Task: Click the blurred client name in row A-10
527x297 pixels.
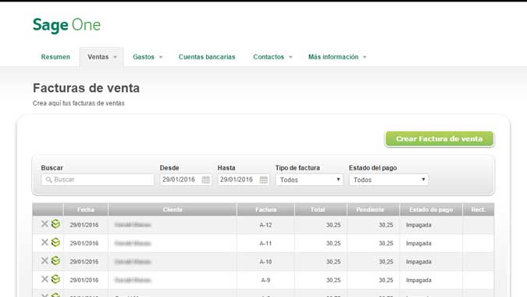Action: coord(133,261)
